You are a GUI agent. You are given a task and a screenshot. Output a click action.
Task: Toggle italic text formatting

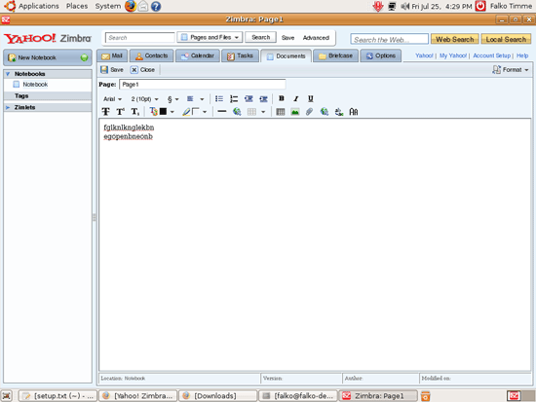(295, 98)
